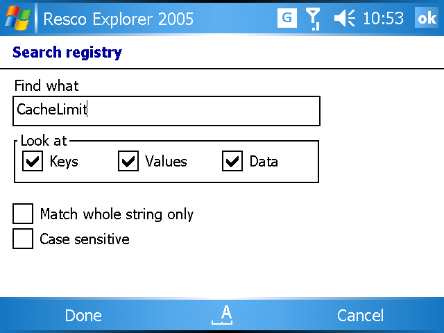Toggle the Values checkbox
The width and height of the screenshot is (444, 333).
[128, 161]
